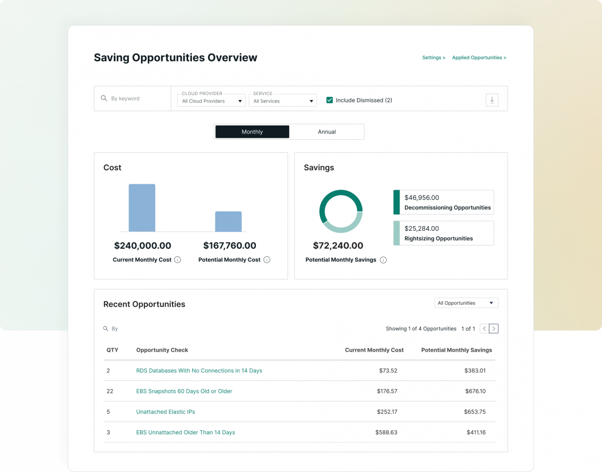This screenshot has height=472, width=602.
Task: Uncheck the Include Dismissed checkbox
Action: [x=329, y=100]
